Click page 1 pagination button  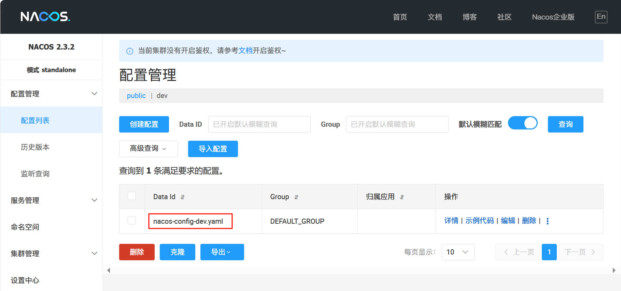click(x=549, y=252)
